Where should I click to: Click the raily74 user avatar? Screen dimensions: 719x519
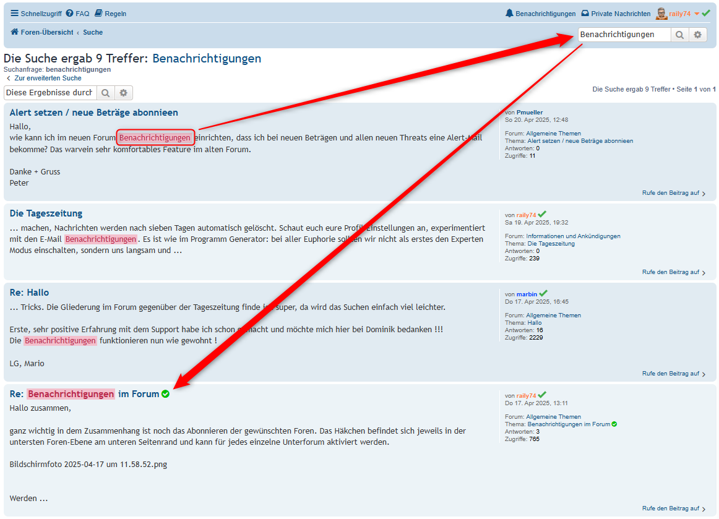(661, 14)
